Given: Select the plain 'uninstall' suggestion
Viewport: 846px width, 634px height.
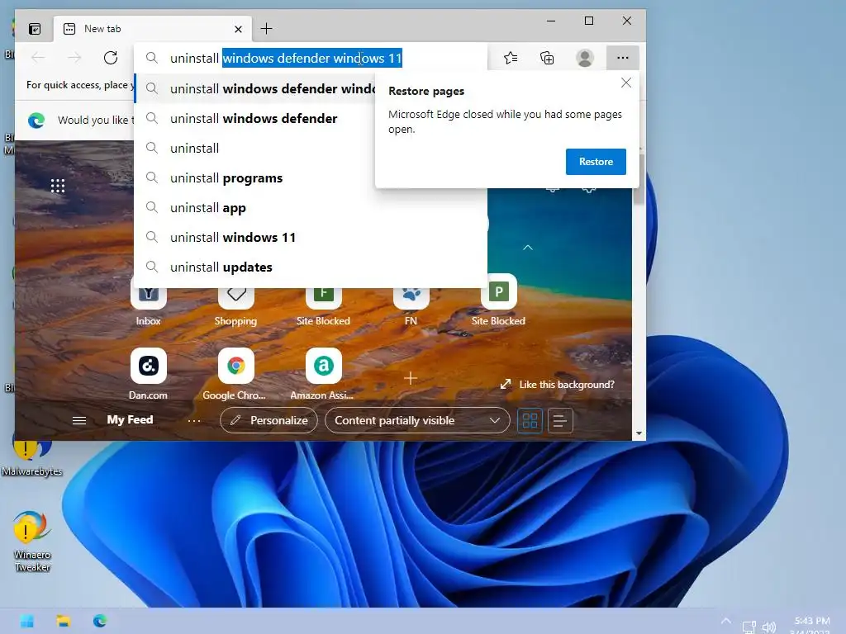Looking at the screenshot, I should [x=254, y=149].
